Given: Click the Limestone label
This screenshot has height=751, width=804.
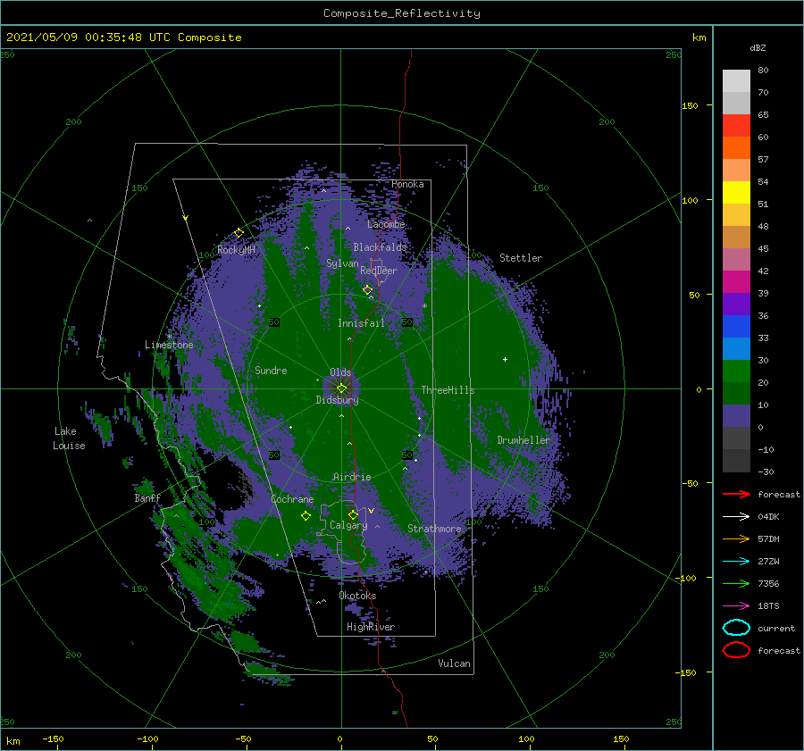Looking at the screenshot, I should point(169,345).
